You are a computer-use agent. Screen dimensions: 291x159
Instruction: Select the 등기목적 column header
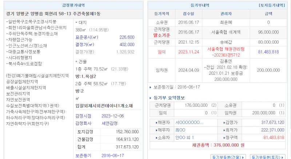tap(162, 14)
